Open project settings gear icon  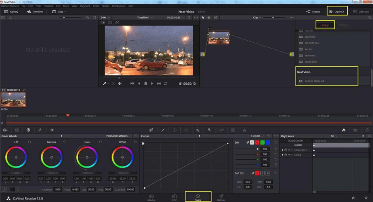tap(366, 198)
